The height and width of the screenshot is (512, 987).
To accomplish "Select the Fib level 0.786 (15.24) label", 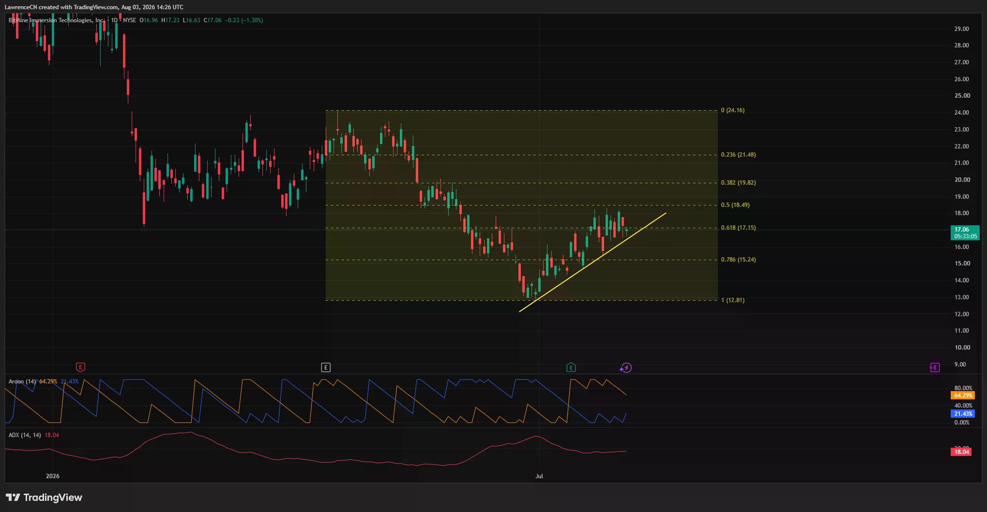I will [738, 260].
